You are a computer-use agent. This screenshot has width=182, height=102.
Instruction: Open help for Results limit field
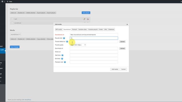coord(64,38)
